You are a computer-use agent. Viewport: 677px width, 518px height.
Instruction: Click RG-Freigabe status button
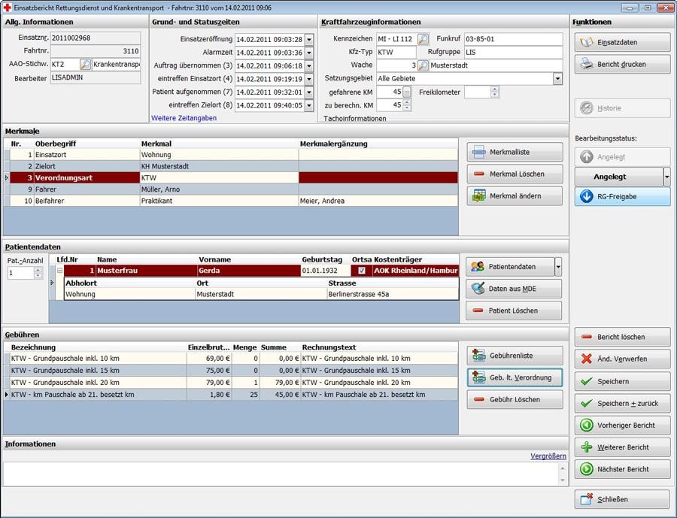(622, 197)
